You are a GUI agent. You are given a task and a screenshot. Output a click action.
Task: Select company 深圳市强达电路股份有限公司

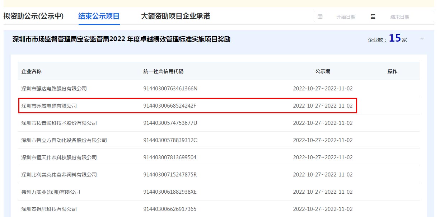click(x=54, y=89)
